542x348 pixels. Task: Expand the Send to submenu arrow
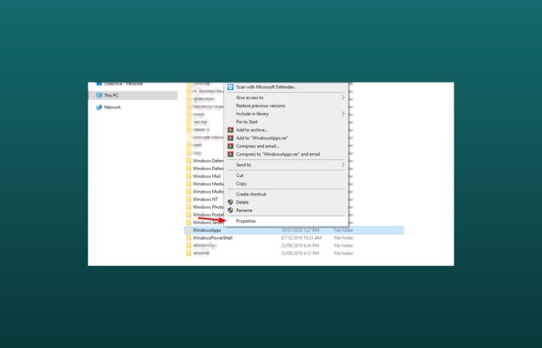343,165
